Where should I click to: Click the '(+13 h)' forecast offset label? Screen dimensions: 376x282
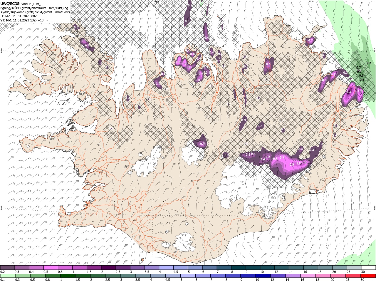(x=42, y=20)
